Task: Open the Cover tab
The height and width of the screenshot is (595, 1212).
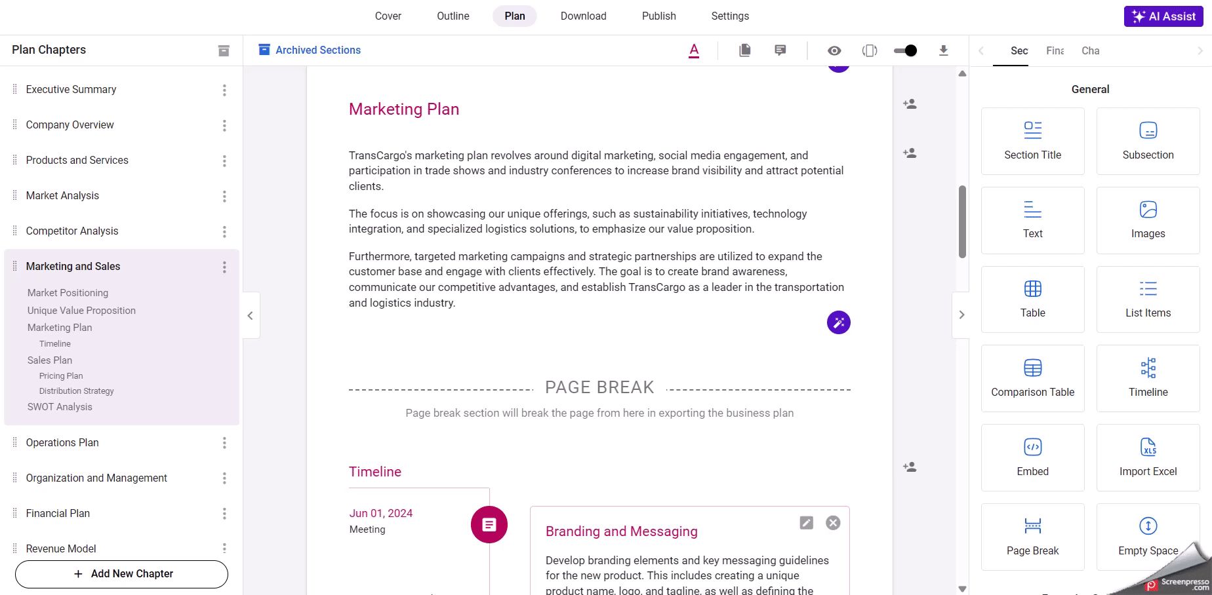Action: (388, 16)
